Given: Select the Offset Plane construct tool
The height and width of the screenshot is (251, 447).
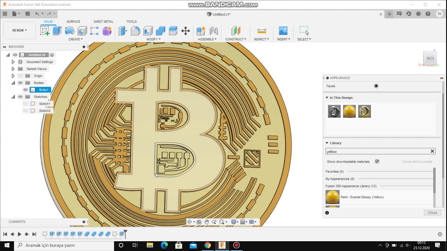Looking at the screenshot, I should (x=236, y=31).
